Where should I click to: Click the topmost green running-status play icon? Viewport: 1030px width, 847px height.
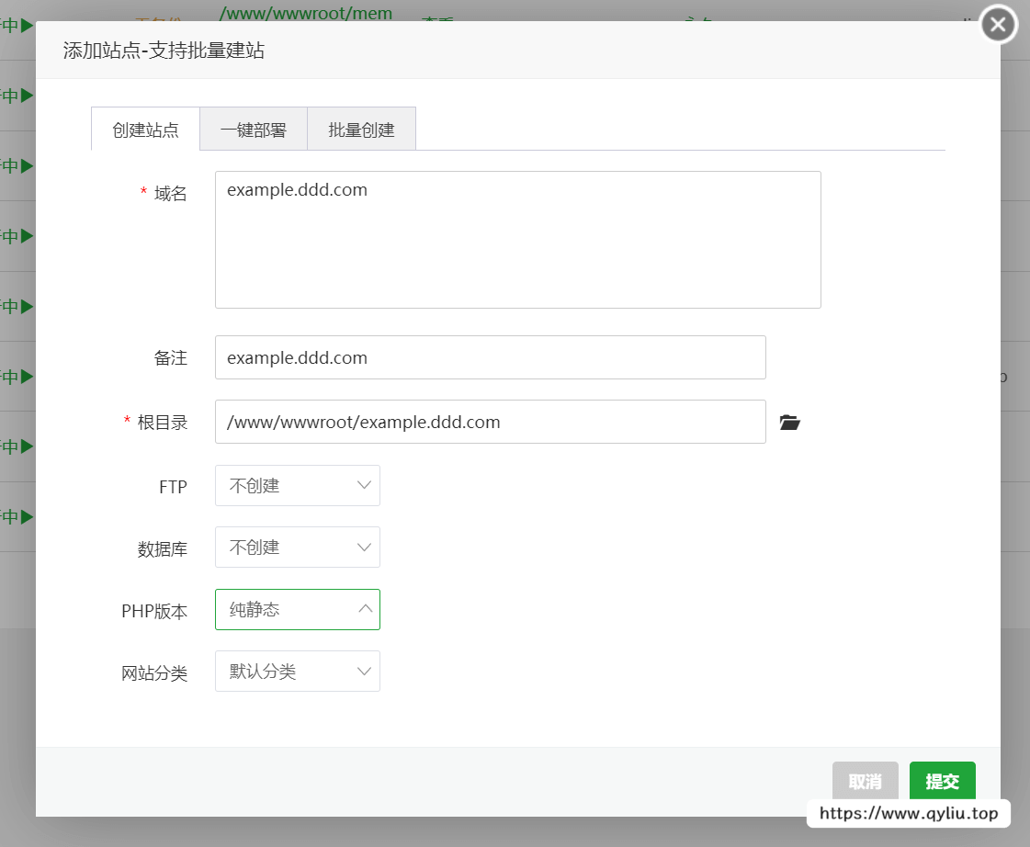click(27, 26)
